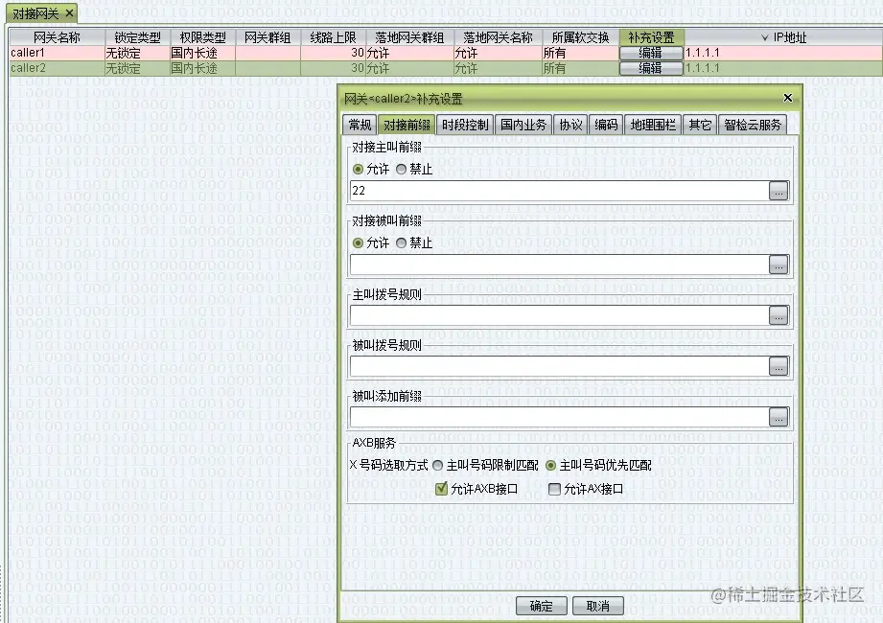Select the caller2 gateway name cell
The image size is (883, 623).
point(57,68)
